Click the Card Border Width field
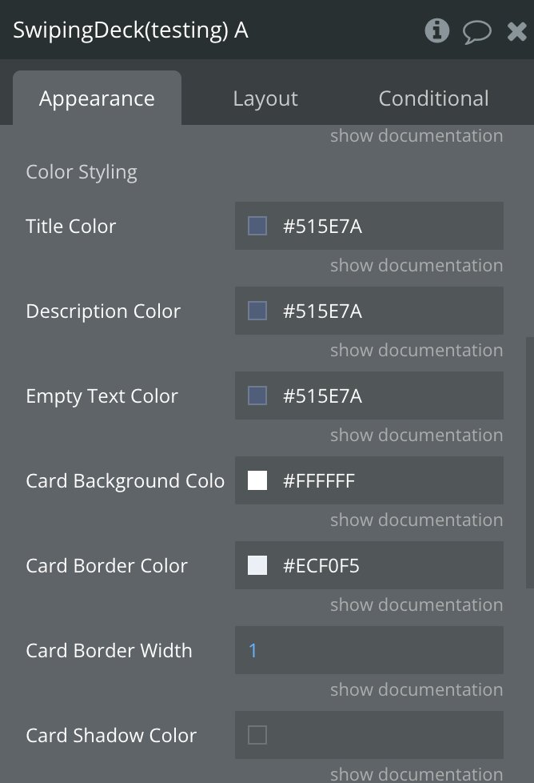The image size is (534, 783). [x=369, y=651]
